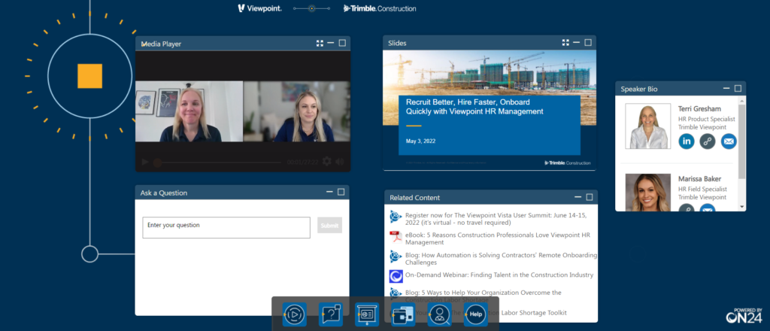Open On-Demand Webinar Finding Talent link
The width and height of the screenshot is (770, 331).
(x=499, y=275)
